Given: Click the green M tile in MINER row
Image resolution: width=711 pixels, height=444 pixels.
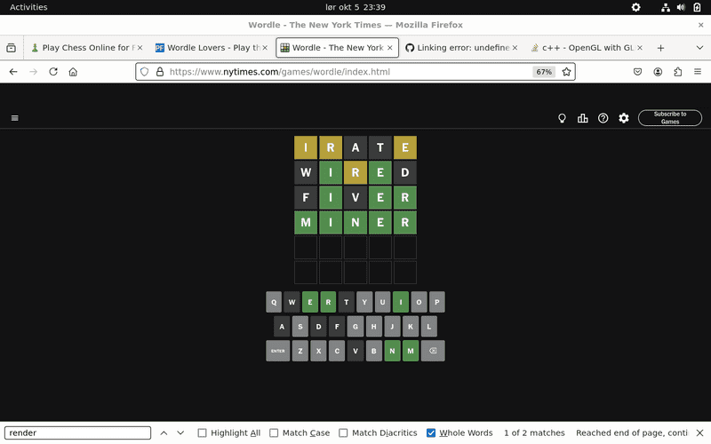Looking at the screenshot, I should tap(306, 223).
